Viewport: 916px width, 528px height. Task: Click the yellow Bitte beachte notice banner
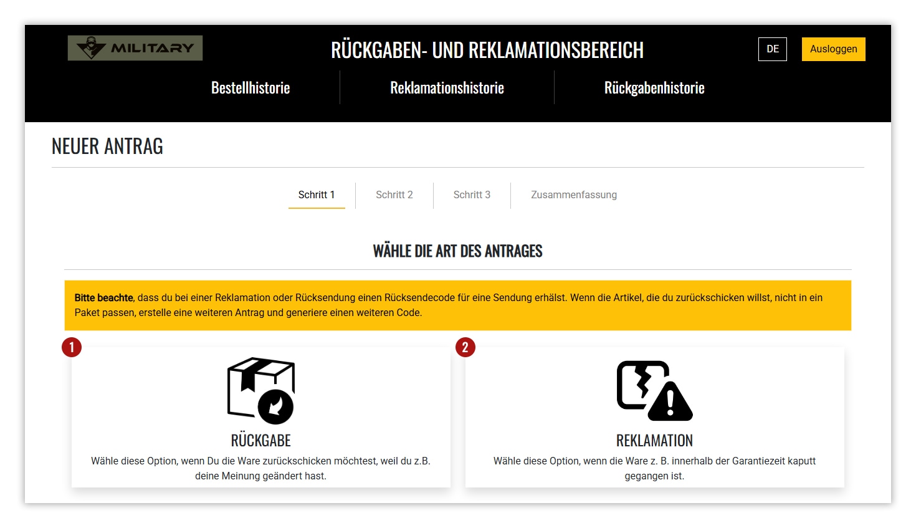click(x=458, y=305)
